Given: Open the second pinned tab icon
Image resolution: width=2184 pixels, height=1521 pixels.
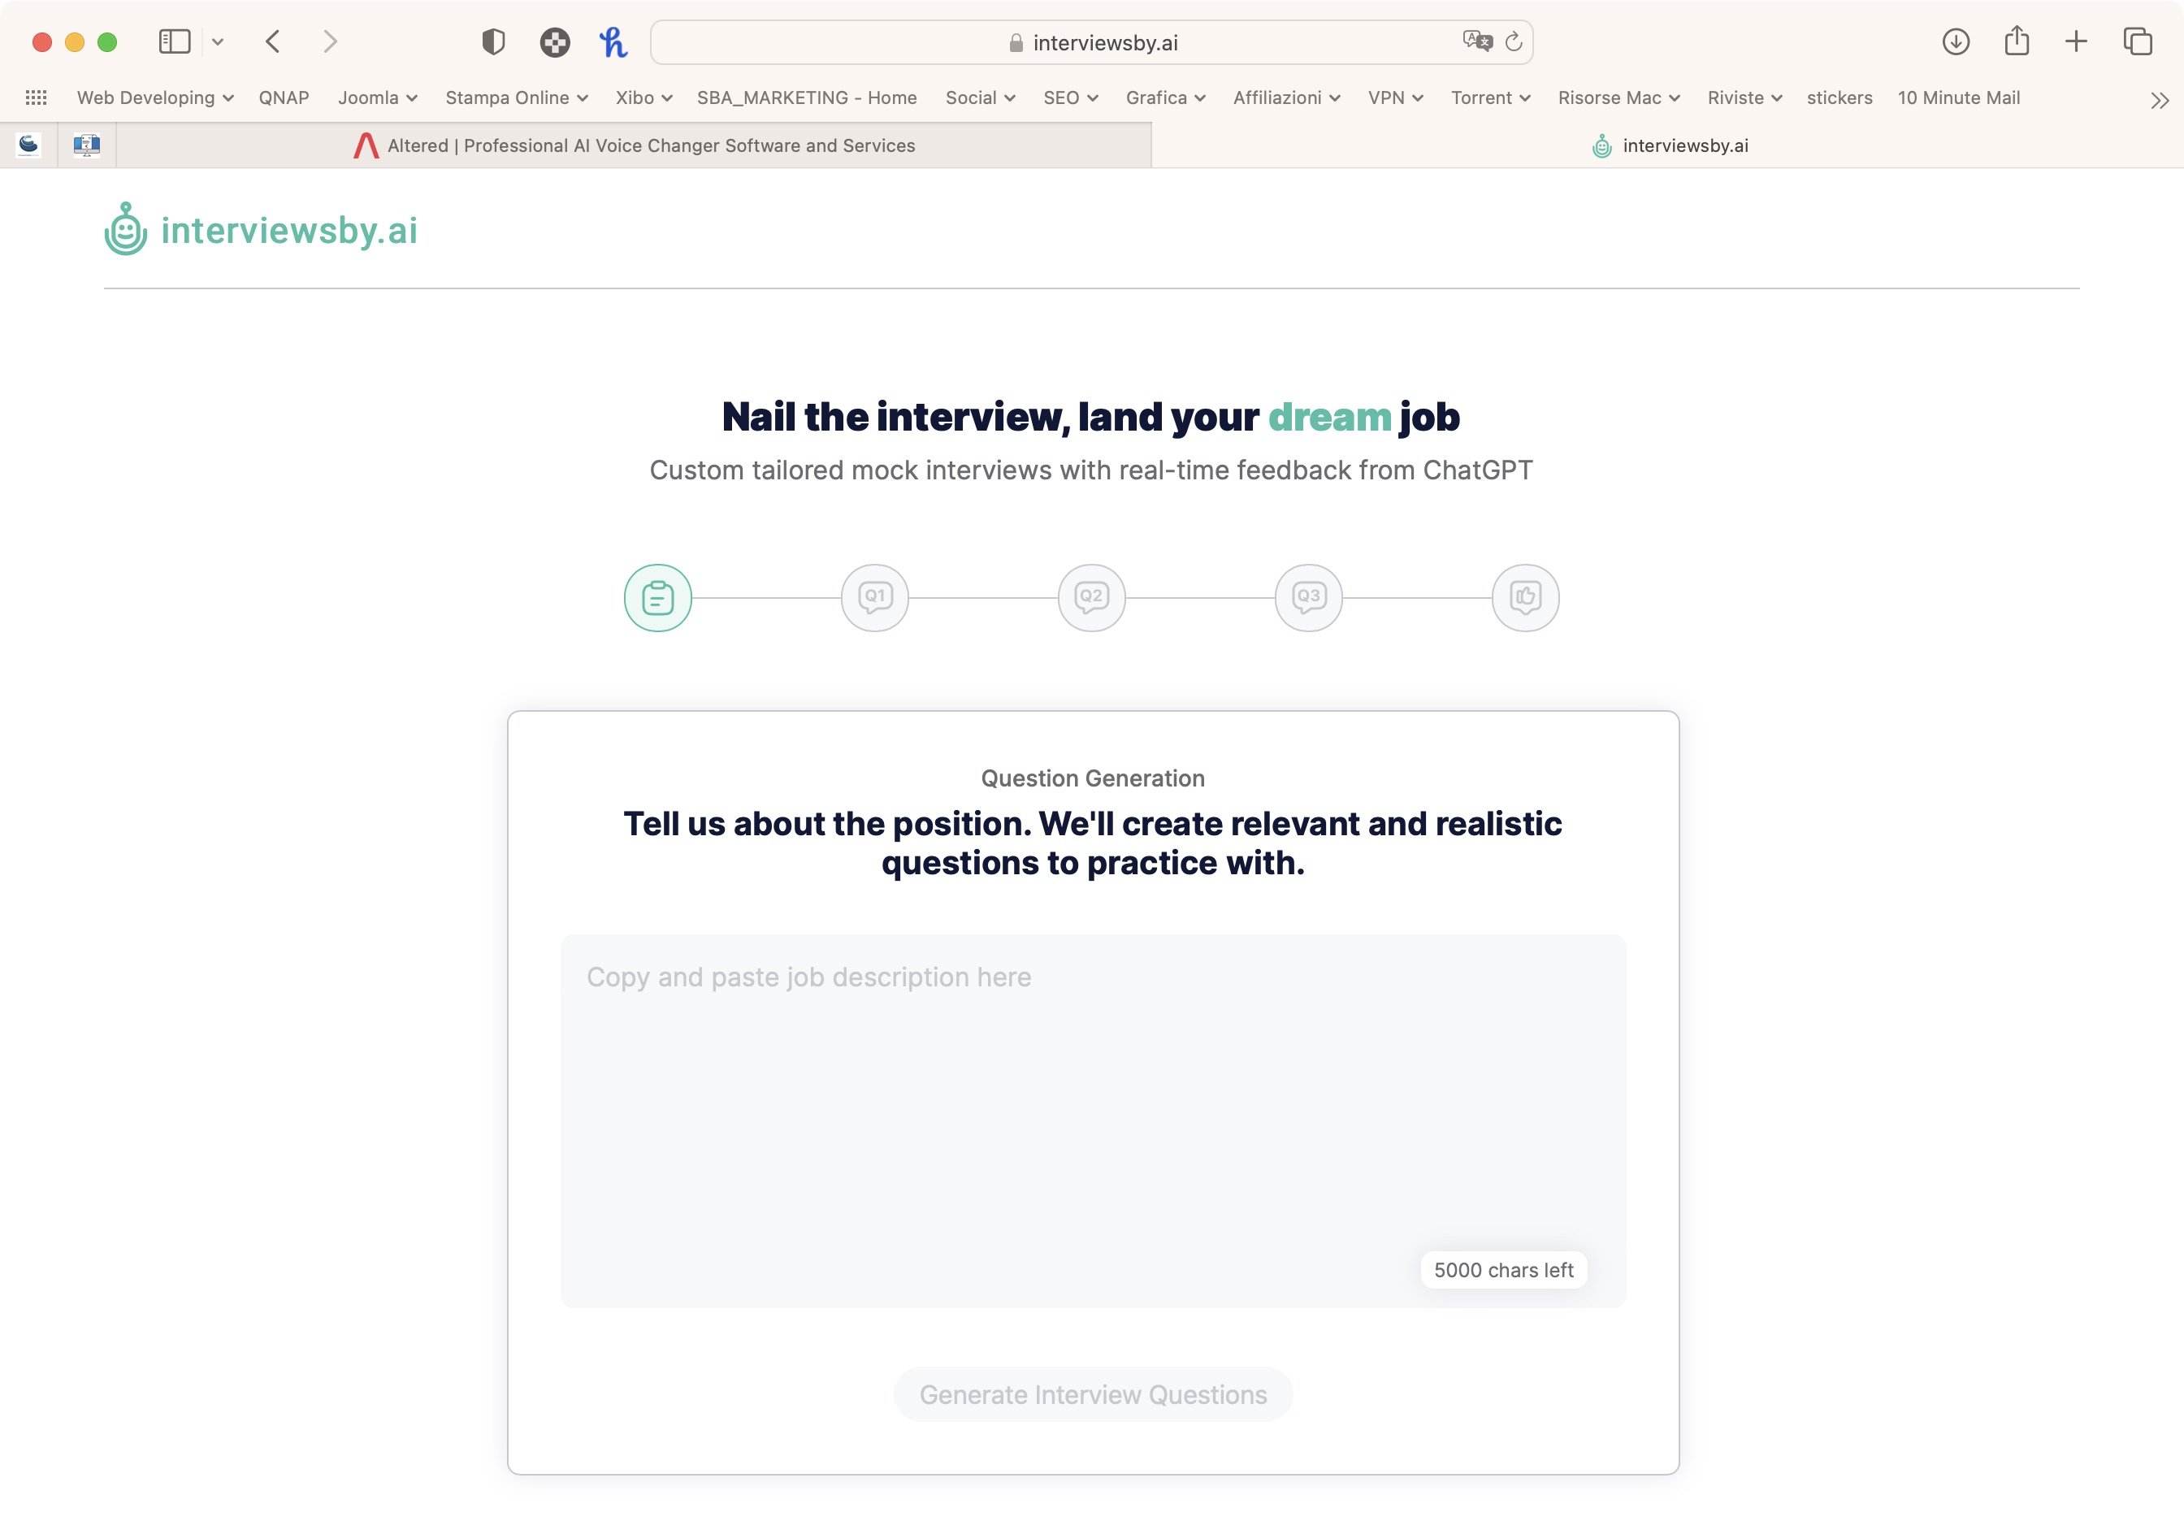Looking at the screenshot, I should (x=87, y=145).
